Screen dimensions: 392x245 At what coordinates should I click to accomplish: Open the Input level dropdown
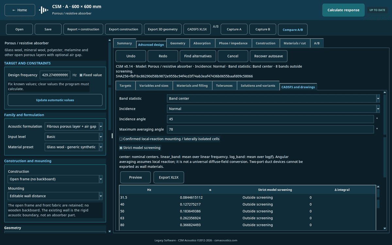click(x=73, y=137)
